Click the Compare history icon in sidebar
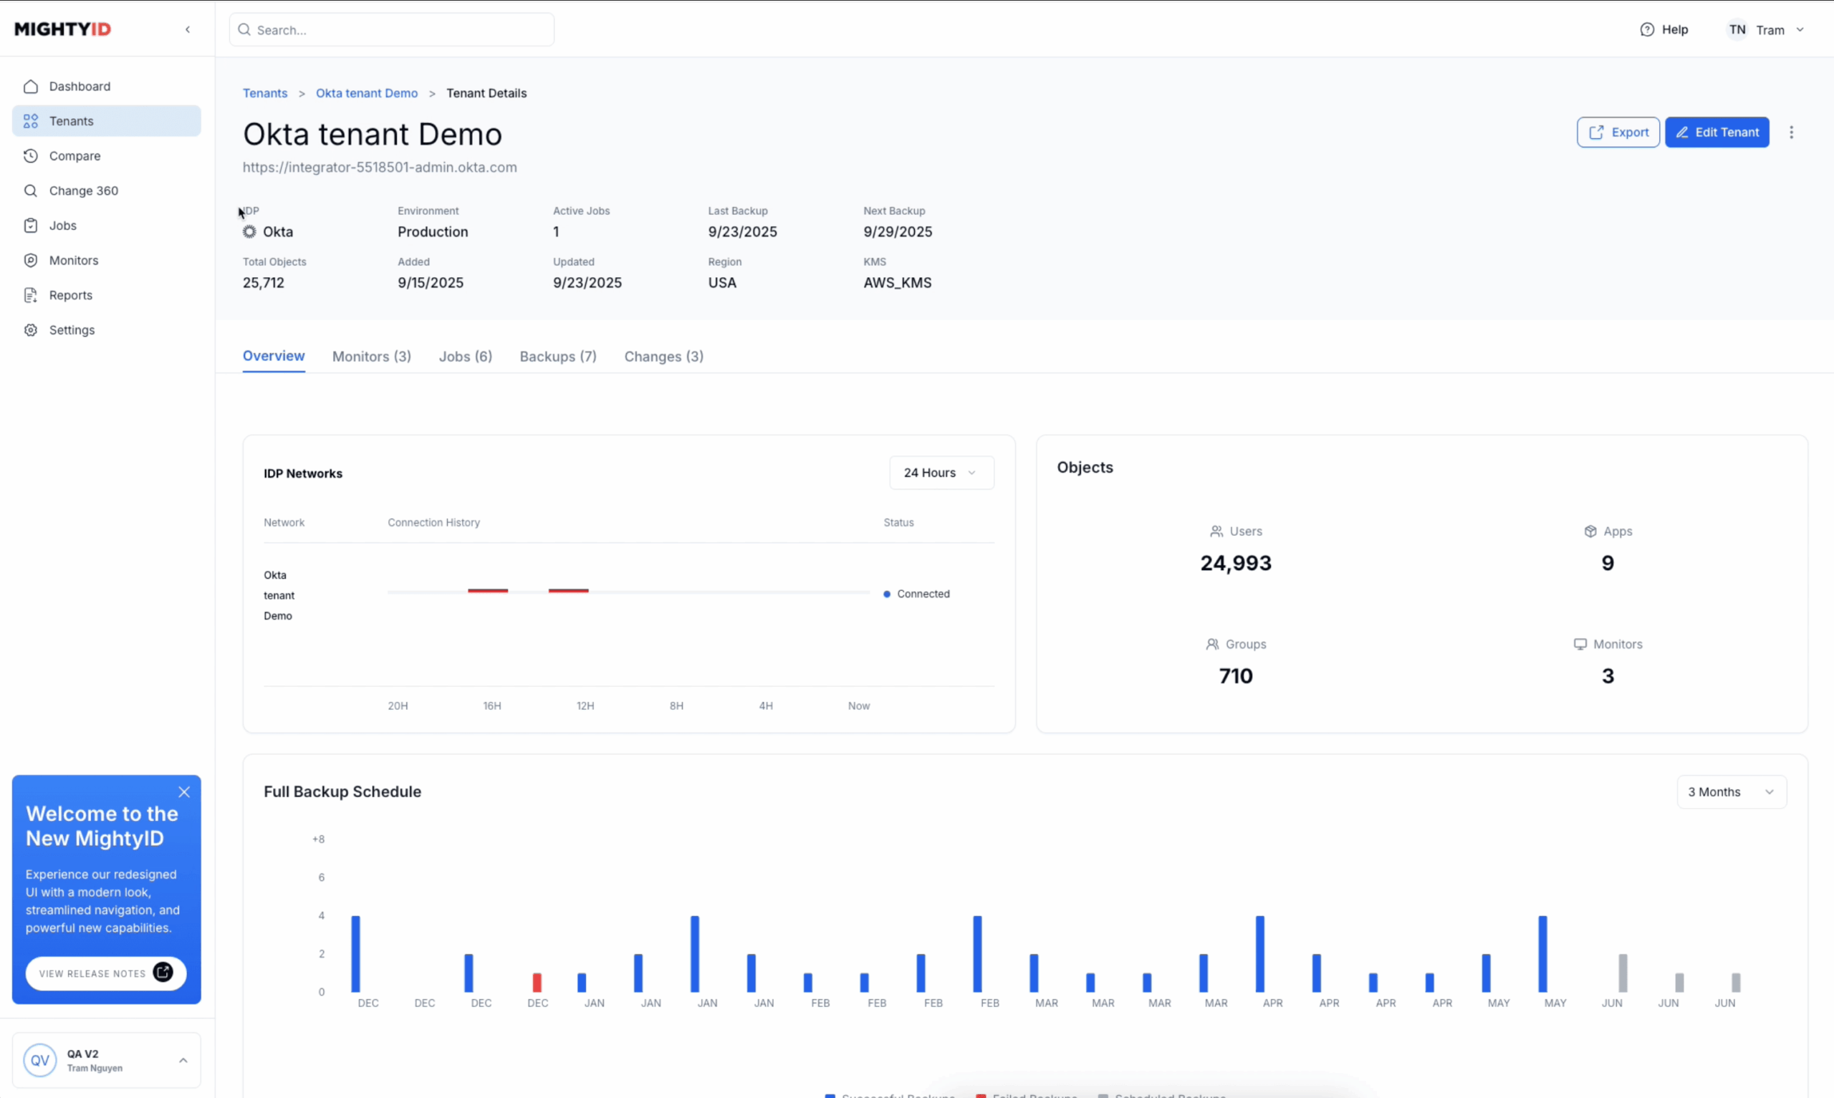 [x=30, y=156]
